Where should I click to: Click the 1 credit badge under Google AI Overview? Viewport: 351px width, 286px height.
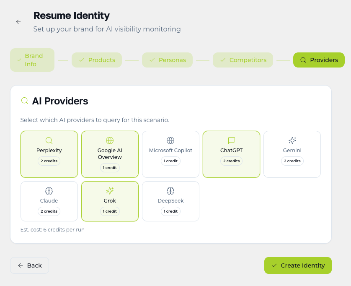(110, 168)
